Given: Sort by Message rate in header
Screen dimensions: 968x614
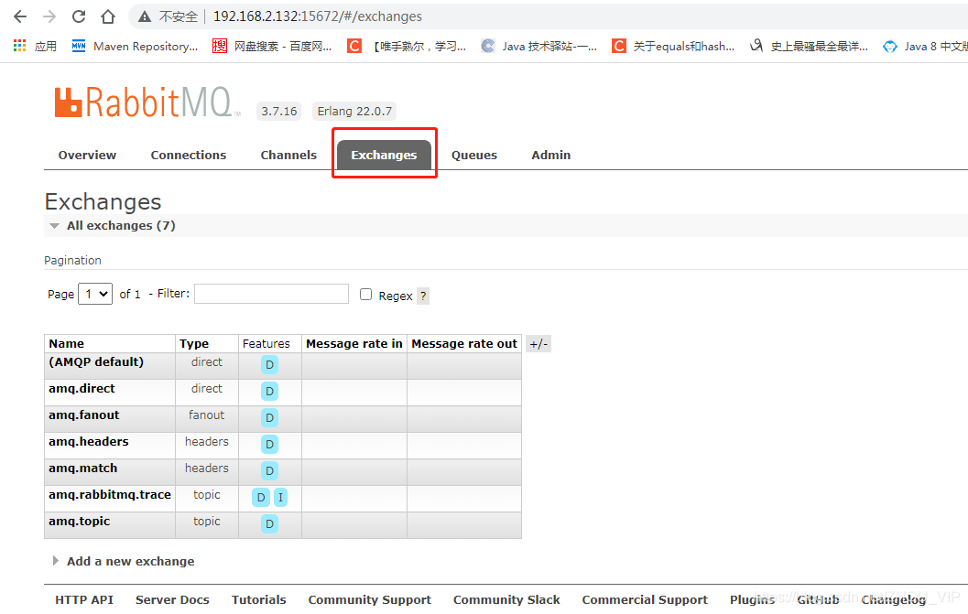Looking at the screenshot, I should click(354, 344).
